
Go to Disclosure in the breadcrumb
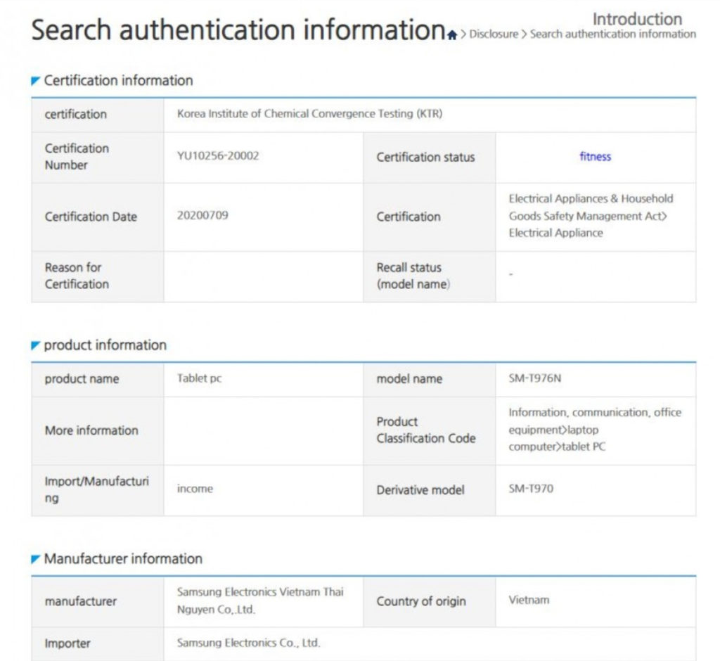pyautogui.click(x=494, y=34)
